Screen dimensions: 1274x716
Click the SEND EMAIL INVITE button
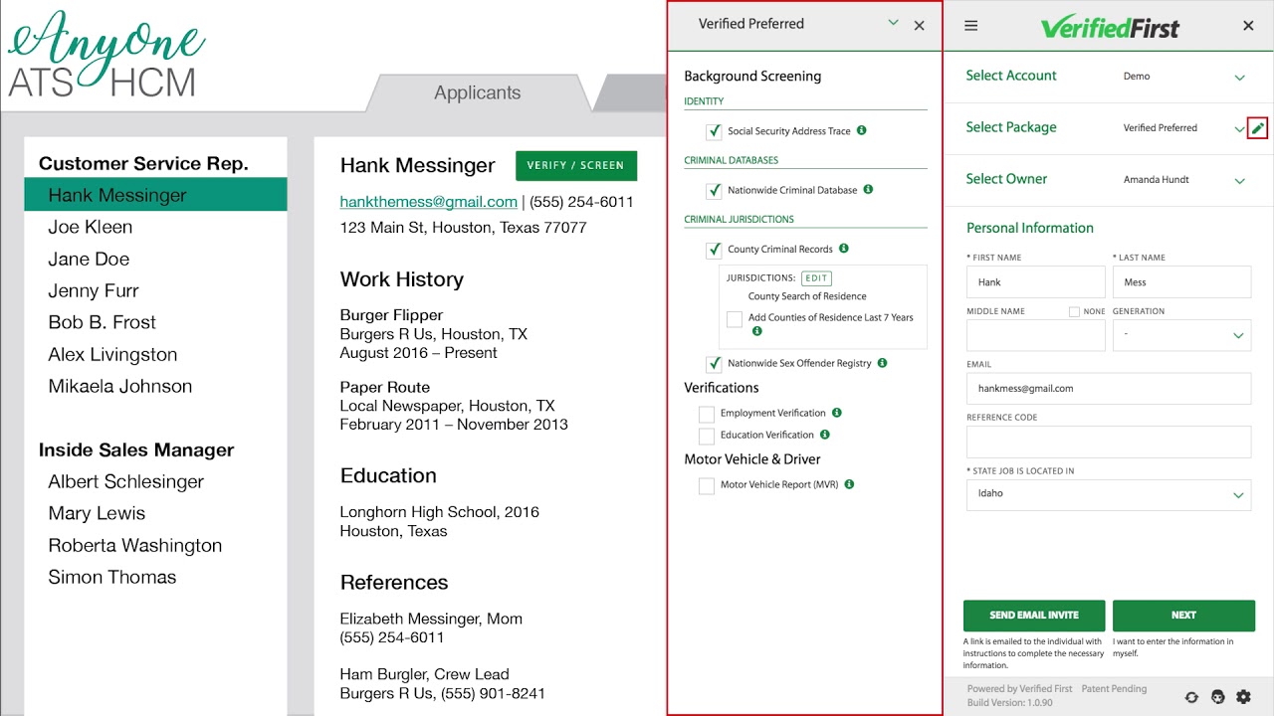tap(1034, 615)
